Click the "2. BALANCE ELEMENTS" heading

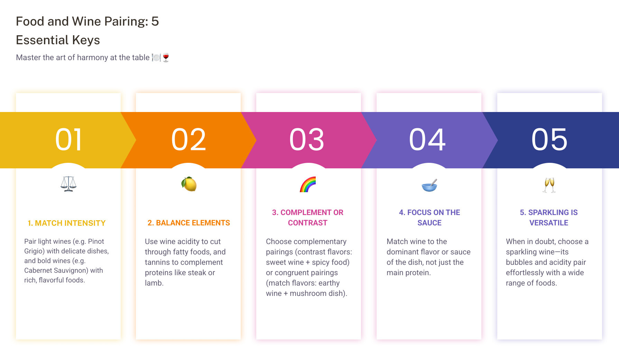[x=189, y=223]
